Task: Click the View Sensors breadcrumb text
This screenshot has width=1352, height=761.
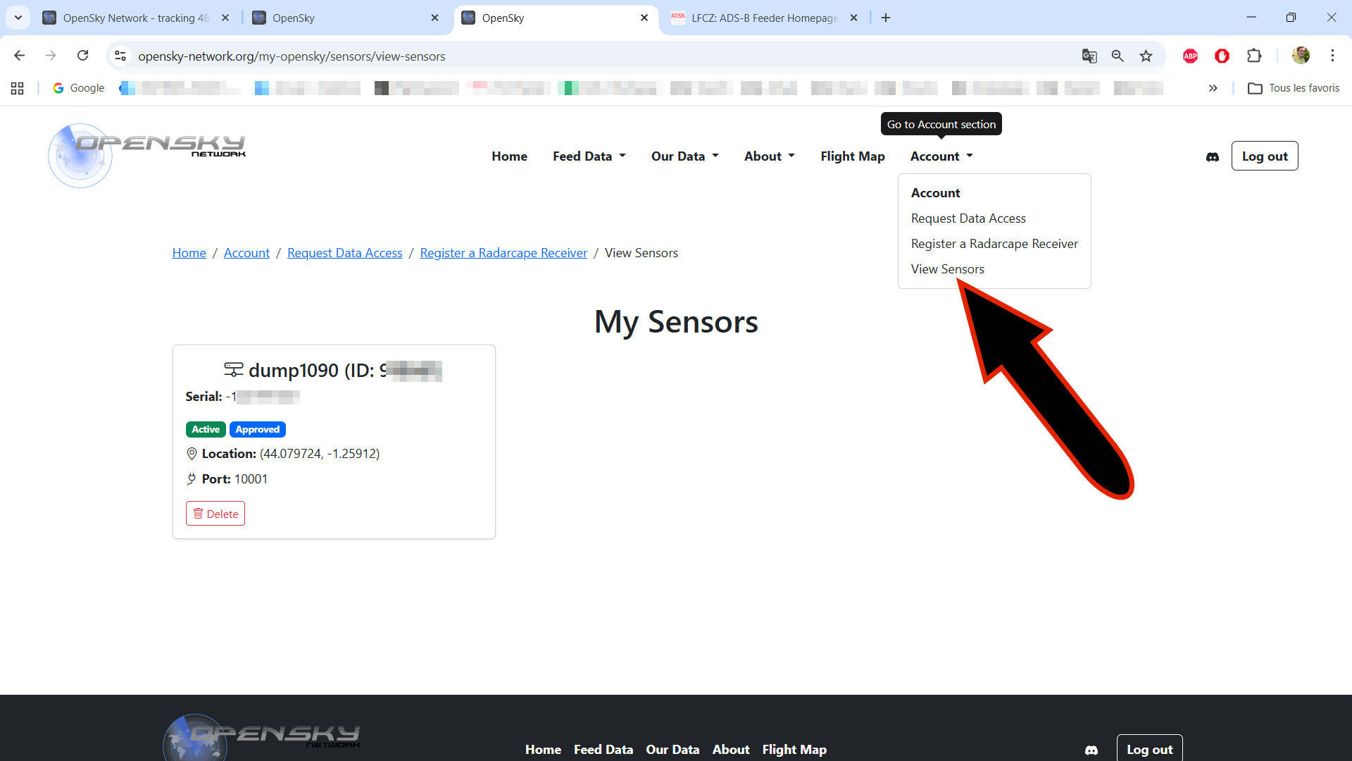Action: [x=641, y=253]
